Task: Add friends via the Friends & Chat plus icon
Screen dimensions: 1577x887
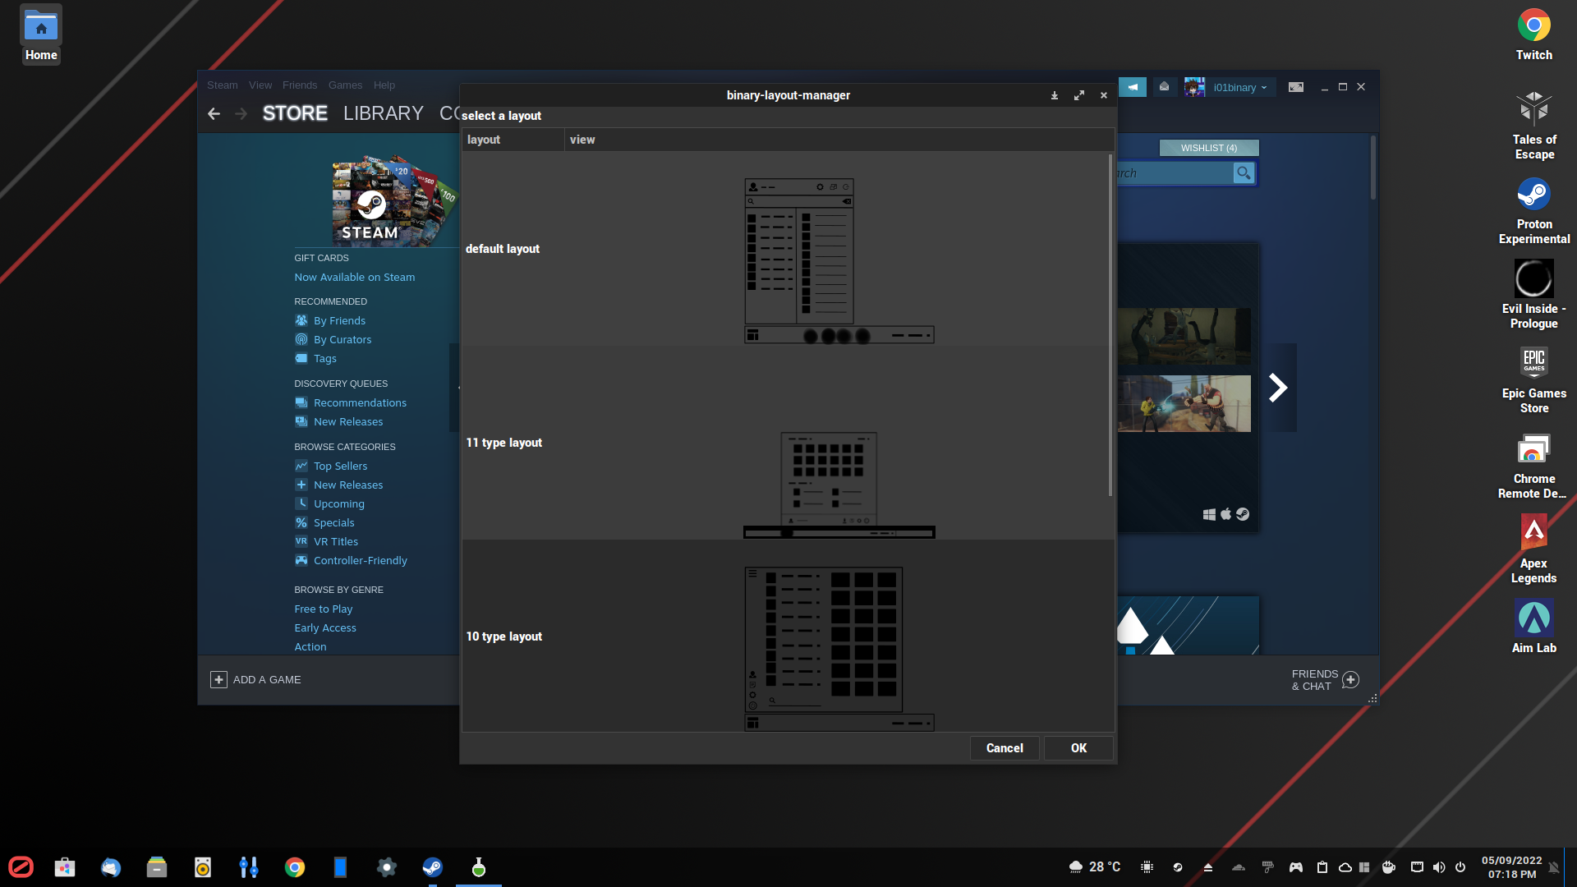Action: click(x=1349, y=679)
